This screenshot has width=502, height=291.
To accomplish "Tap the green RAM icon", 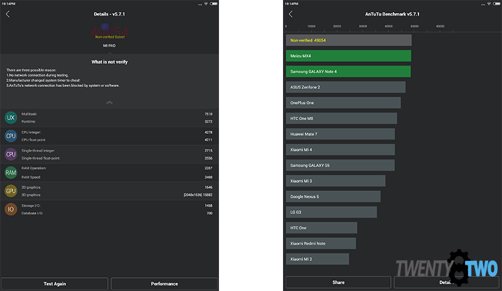I will coord(11,173).
